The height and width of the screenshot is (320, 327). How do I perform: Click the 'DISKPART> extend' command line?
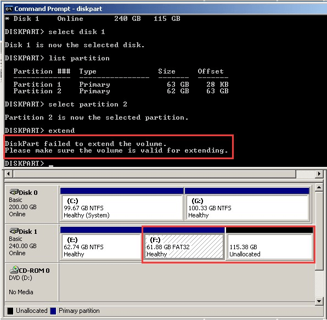pyautogui.click(x=40, y=131)
